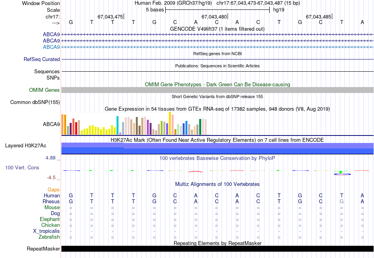The height and width of the screenshot is (258, 374).
Task: Click the orange Gaps label
Action: point(54,189)
